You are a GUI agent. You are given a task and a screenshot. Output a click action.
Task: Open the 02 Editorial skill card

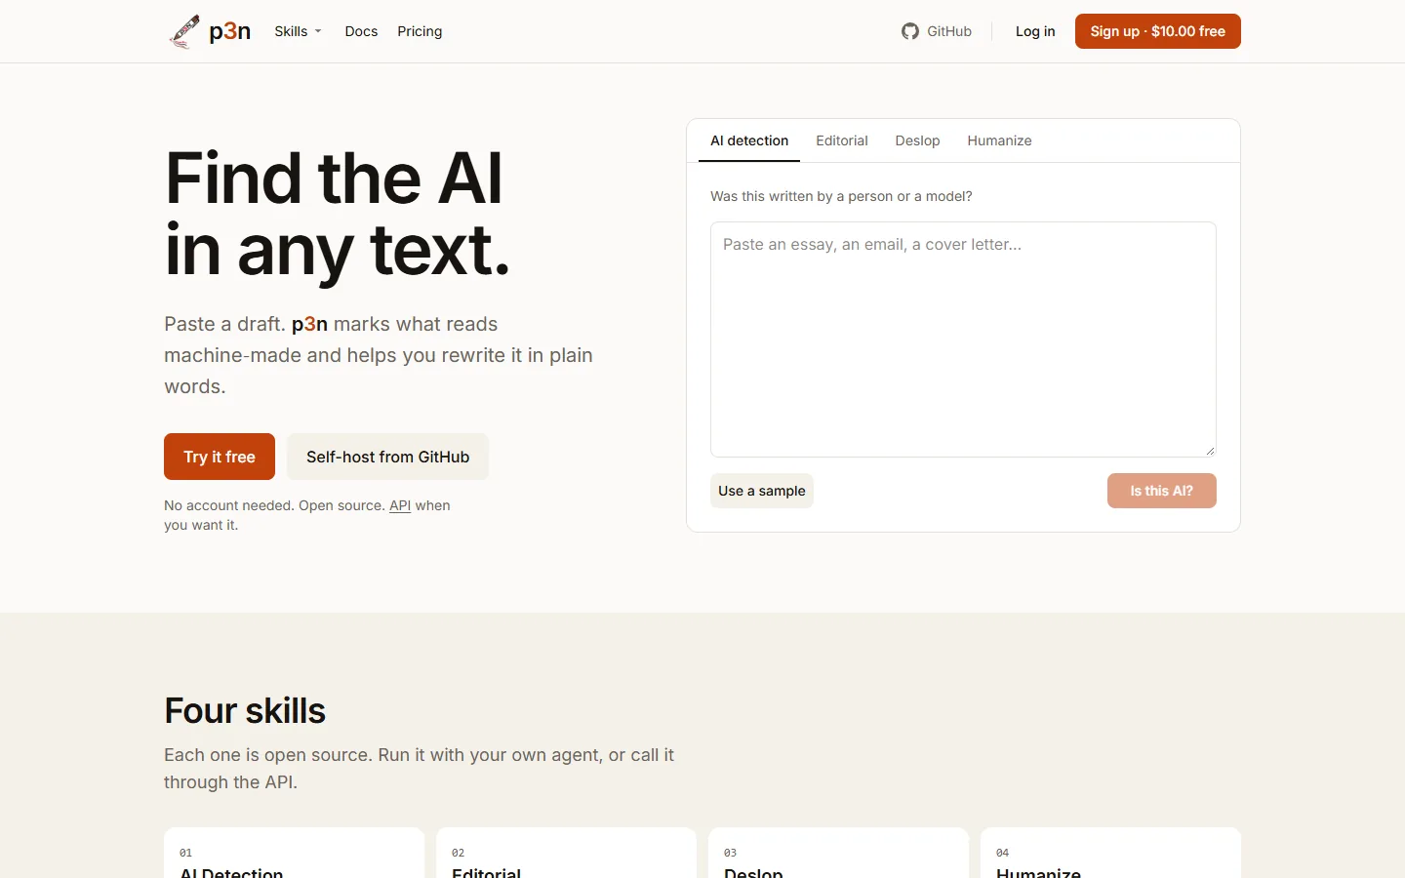tap(566, 854)
